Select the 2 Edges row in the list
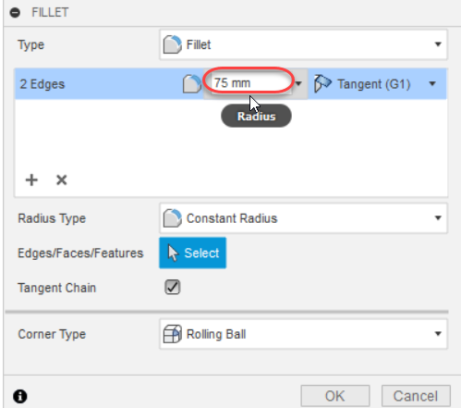 (231, 84)
